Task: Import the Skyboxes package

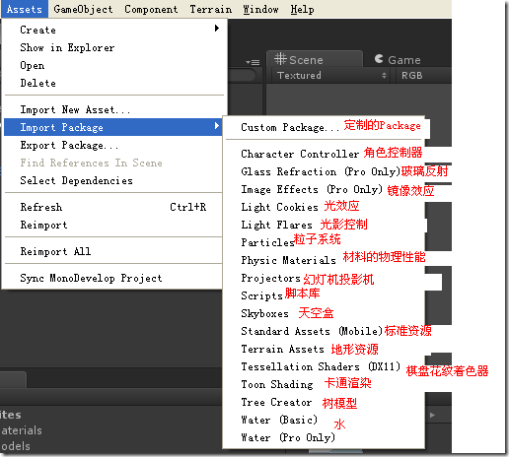Action: (324, 313)
